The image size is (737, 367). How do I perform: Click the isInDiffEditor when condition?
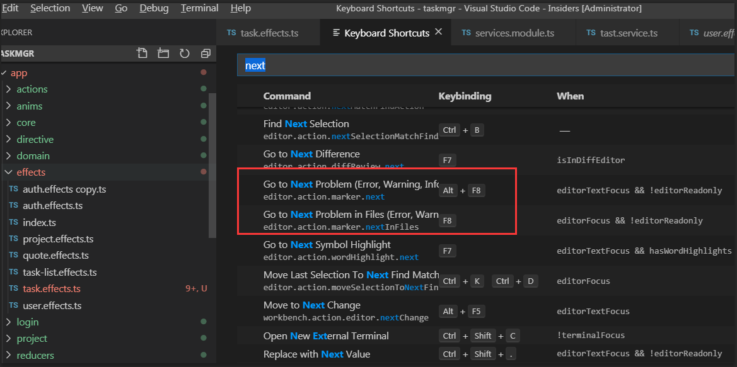[x=591, y=160]
